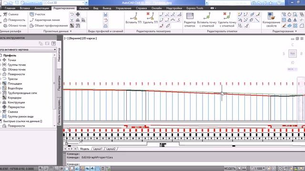Click the trasса icon right of Участок
This screenshot has height=171, width=305.
[72, 14]
